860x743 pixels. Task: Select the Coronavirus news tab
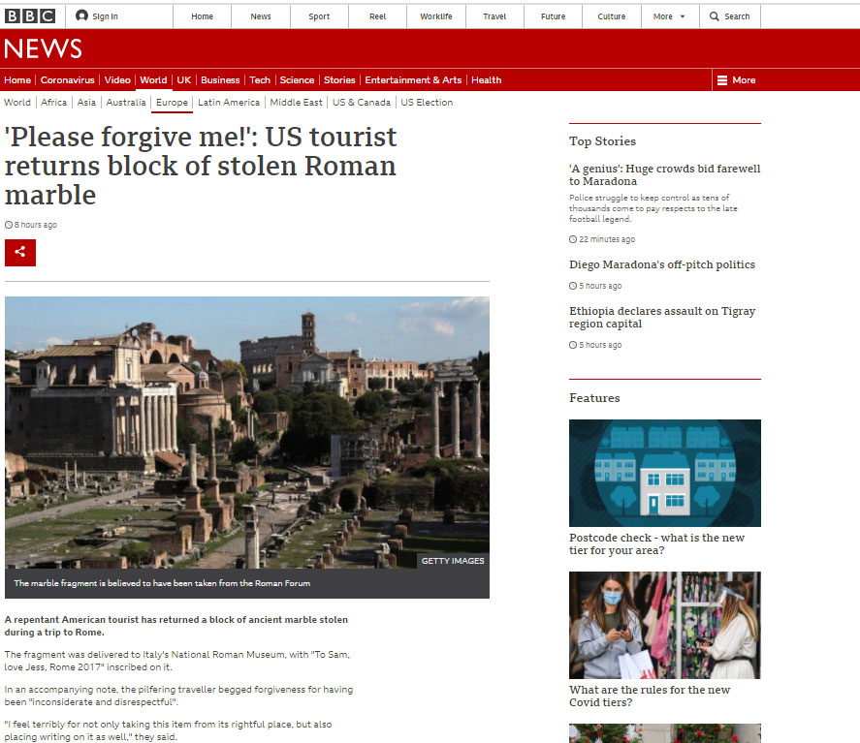[68, 80]
